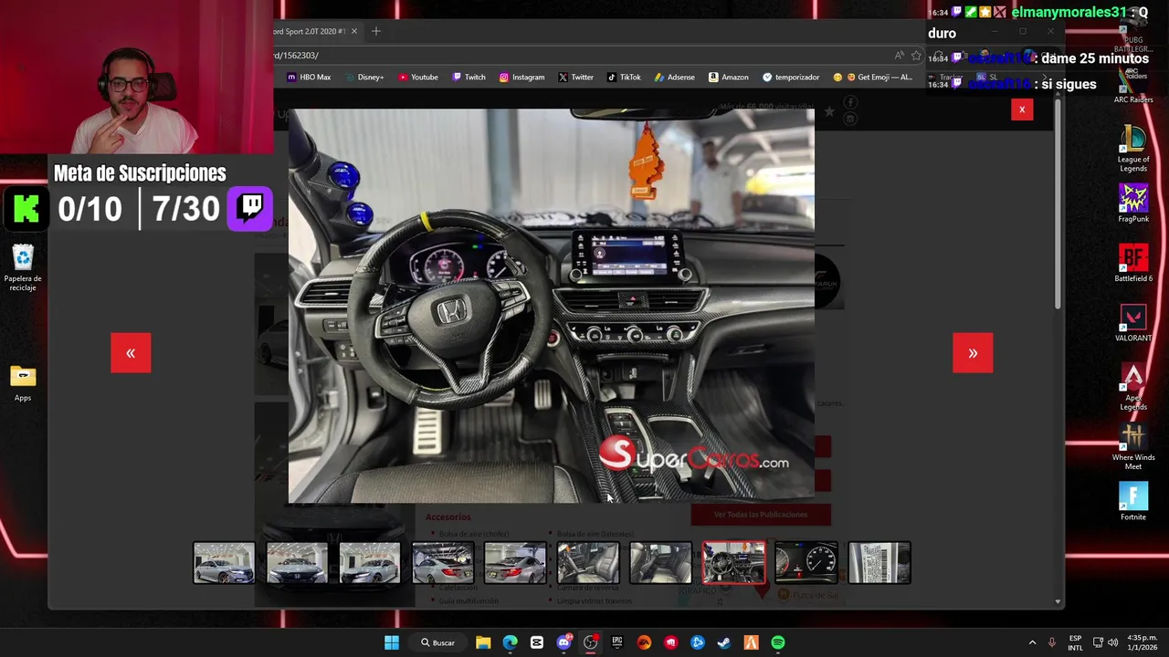Open the EA app from the taskbar
Image resolution: width=1169 pixels, height=657 pixels.
click(644, 642)
